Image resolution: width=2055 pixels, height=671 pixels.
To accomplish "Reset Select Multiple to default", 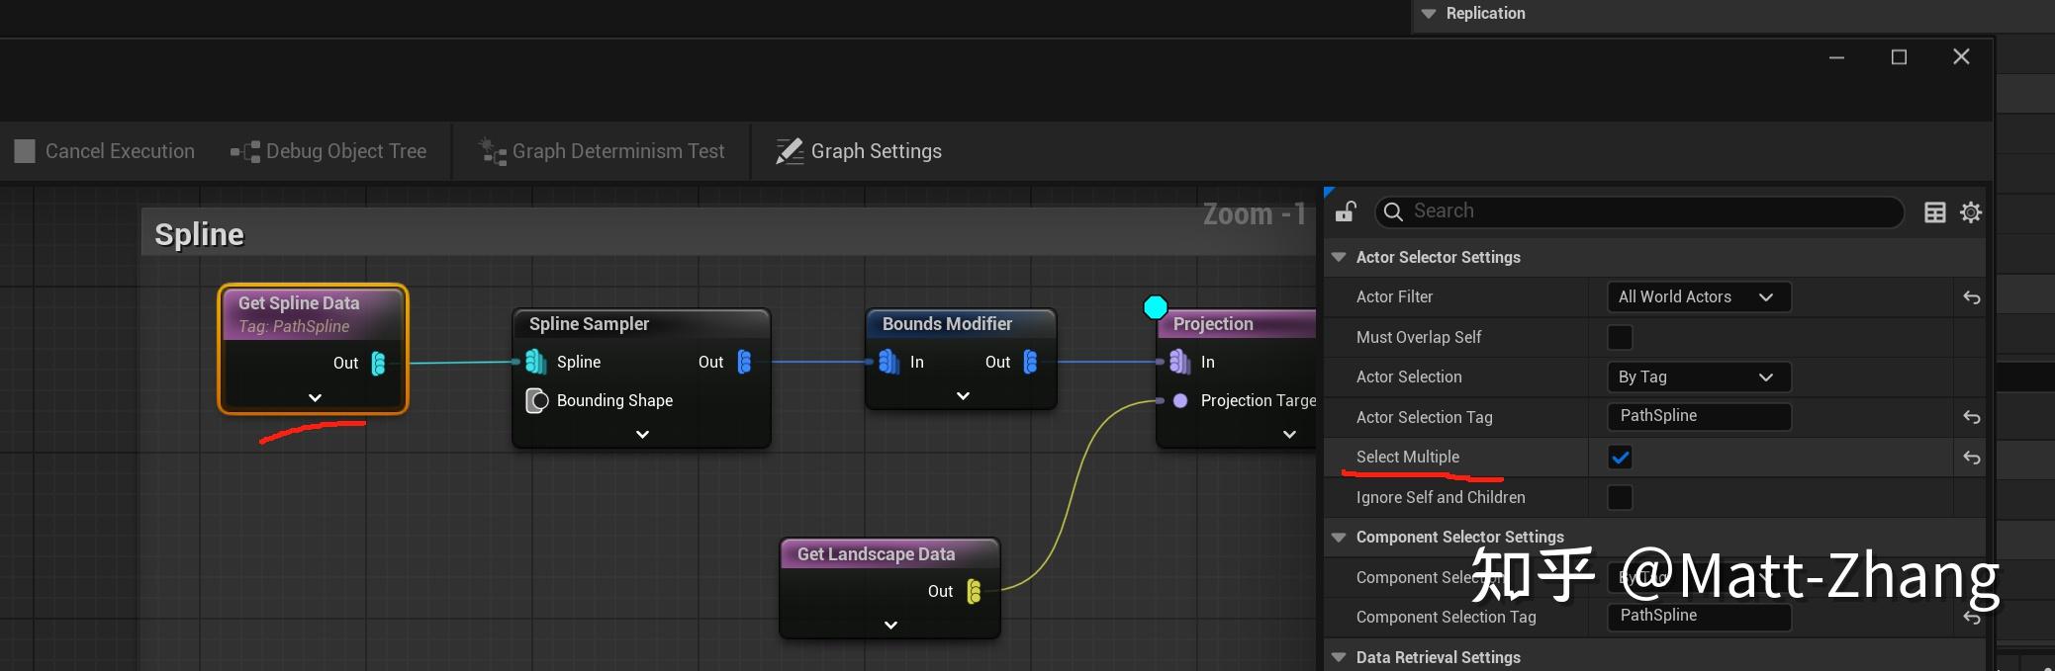I will click(1971, 458).
